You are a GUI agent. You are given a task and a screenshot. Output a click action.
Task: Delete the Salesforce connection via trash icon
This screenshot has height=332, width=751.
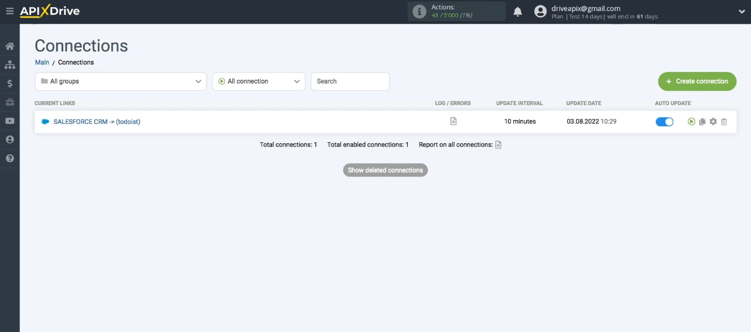point(724,121)
